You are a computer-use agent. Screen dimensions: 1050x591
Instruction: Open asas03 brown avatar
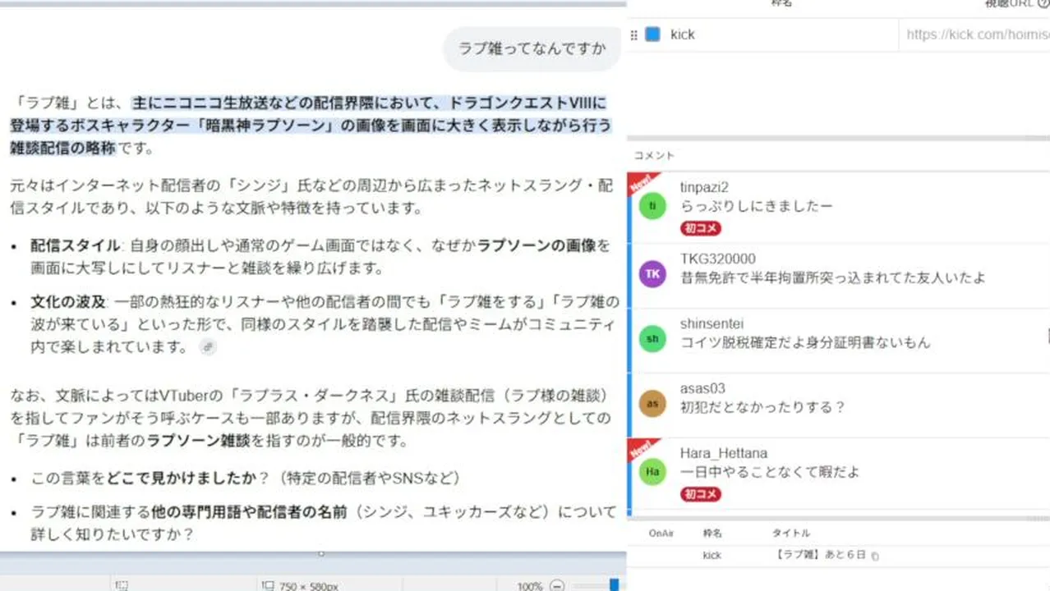(x=652, y=403)
